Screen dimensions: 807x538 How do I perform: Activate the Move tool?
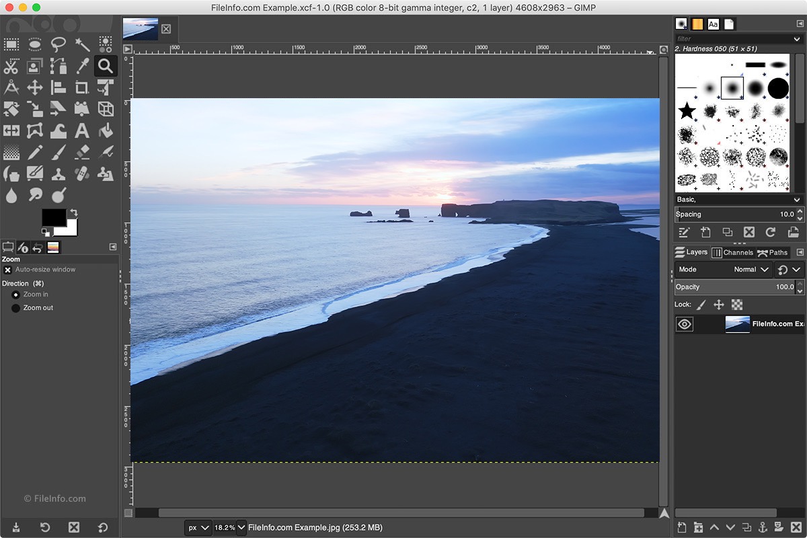tap(34, 87)
